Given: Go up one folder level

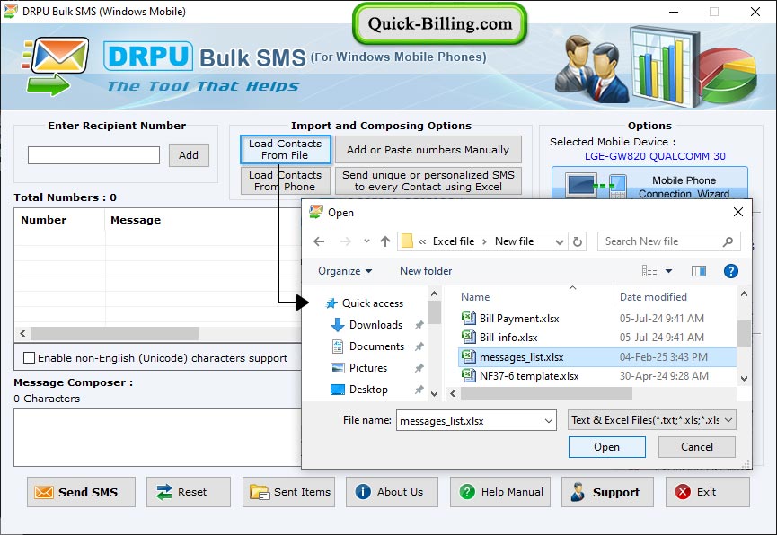Looking at the screenshot, I should point(385,241).
